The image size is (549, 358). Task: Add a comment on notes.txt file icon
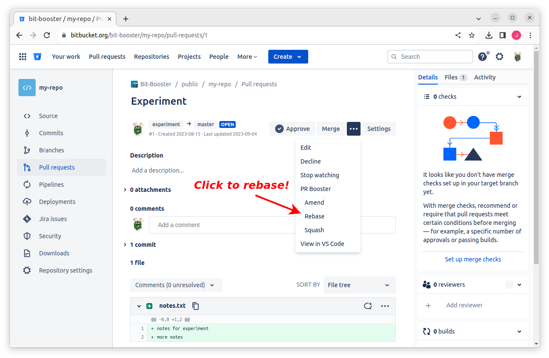[x=367, y=306]
